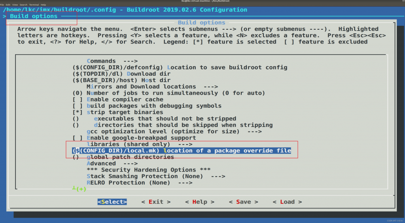This screenshot has width=405, height=223.
Task: Select global patch directories entry
Action: [x=123, y=157]
